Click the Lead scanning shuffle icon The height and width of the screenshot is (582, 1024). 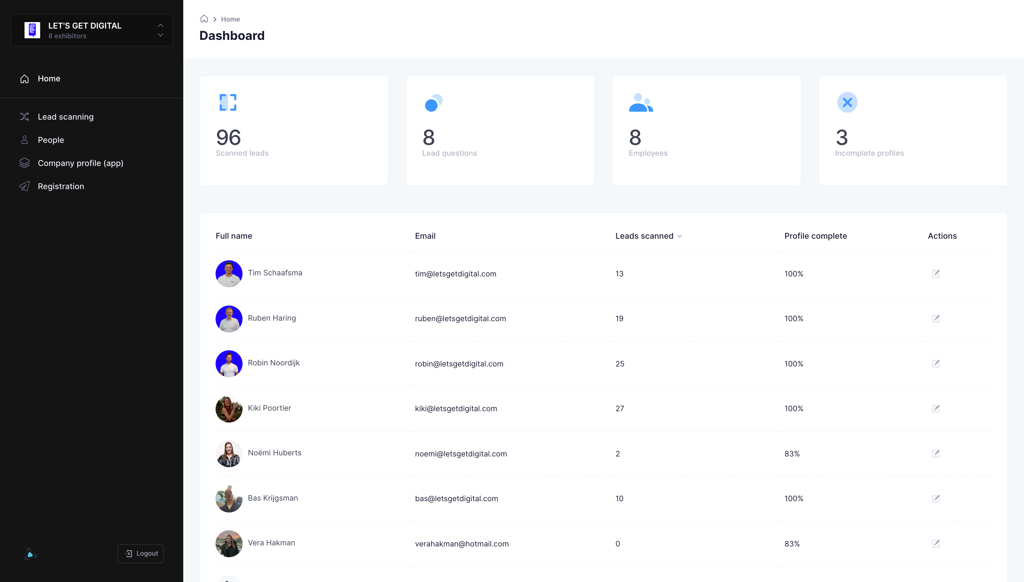24,117
